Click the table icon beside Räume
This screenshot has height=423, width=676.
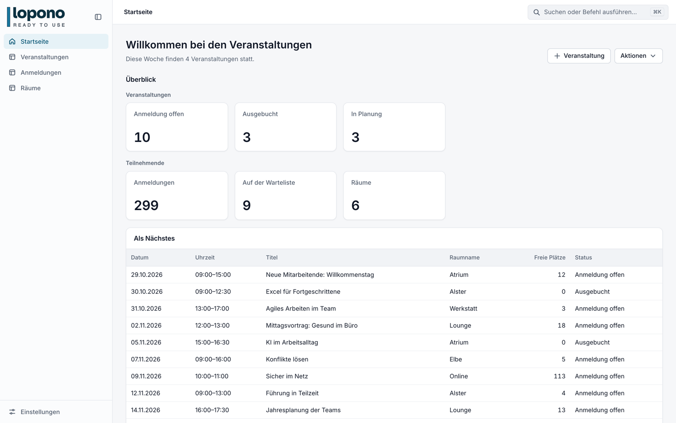(12, 88)
